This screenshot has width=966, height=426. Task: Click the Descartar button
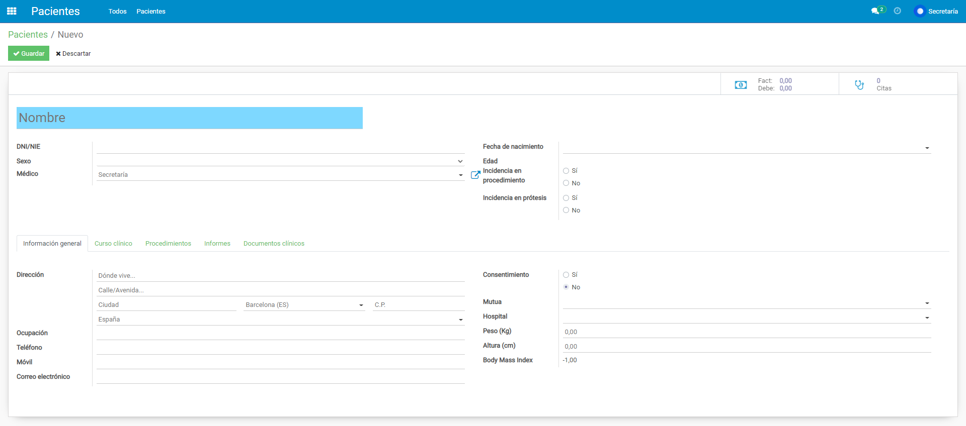(73, 53)
